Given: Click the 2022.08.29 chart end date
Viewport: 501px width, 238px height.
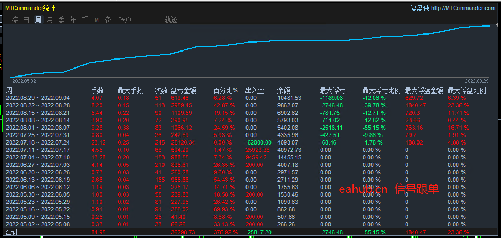Looking at the screenshot, I should 477,81.
